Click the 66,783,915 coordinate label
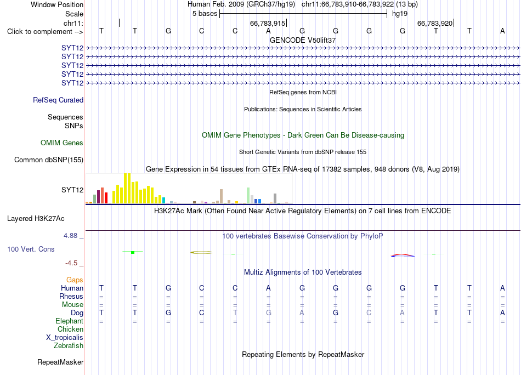 [268, 23]
